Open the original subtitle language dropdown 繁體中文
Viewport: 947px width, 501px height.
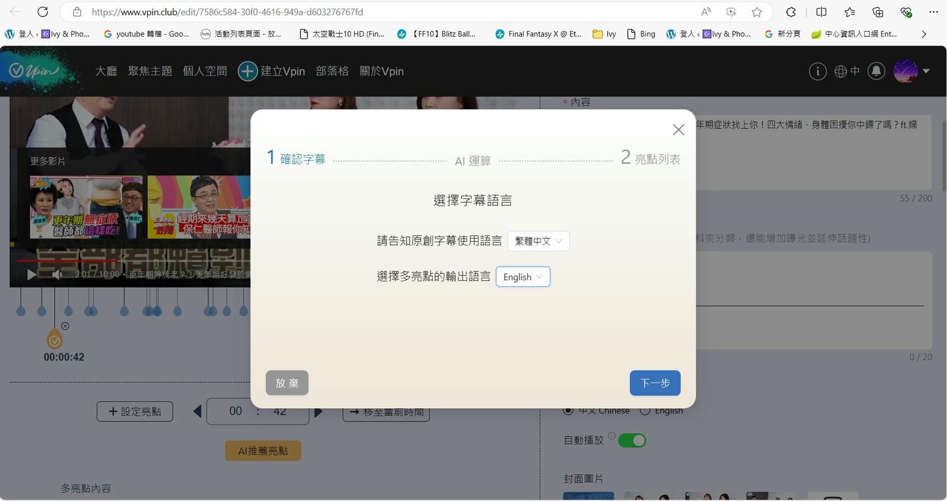click(x=538, y=241)
